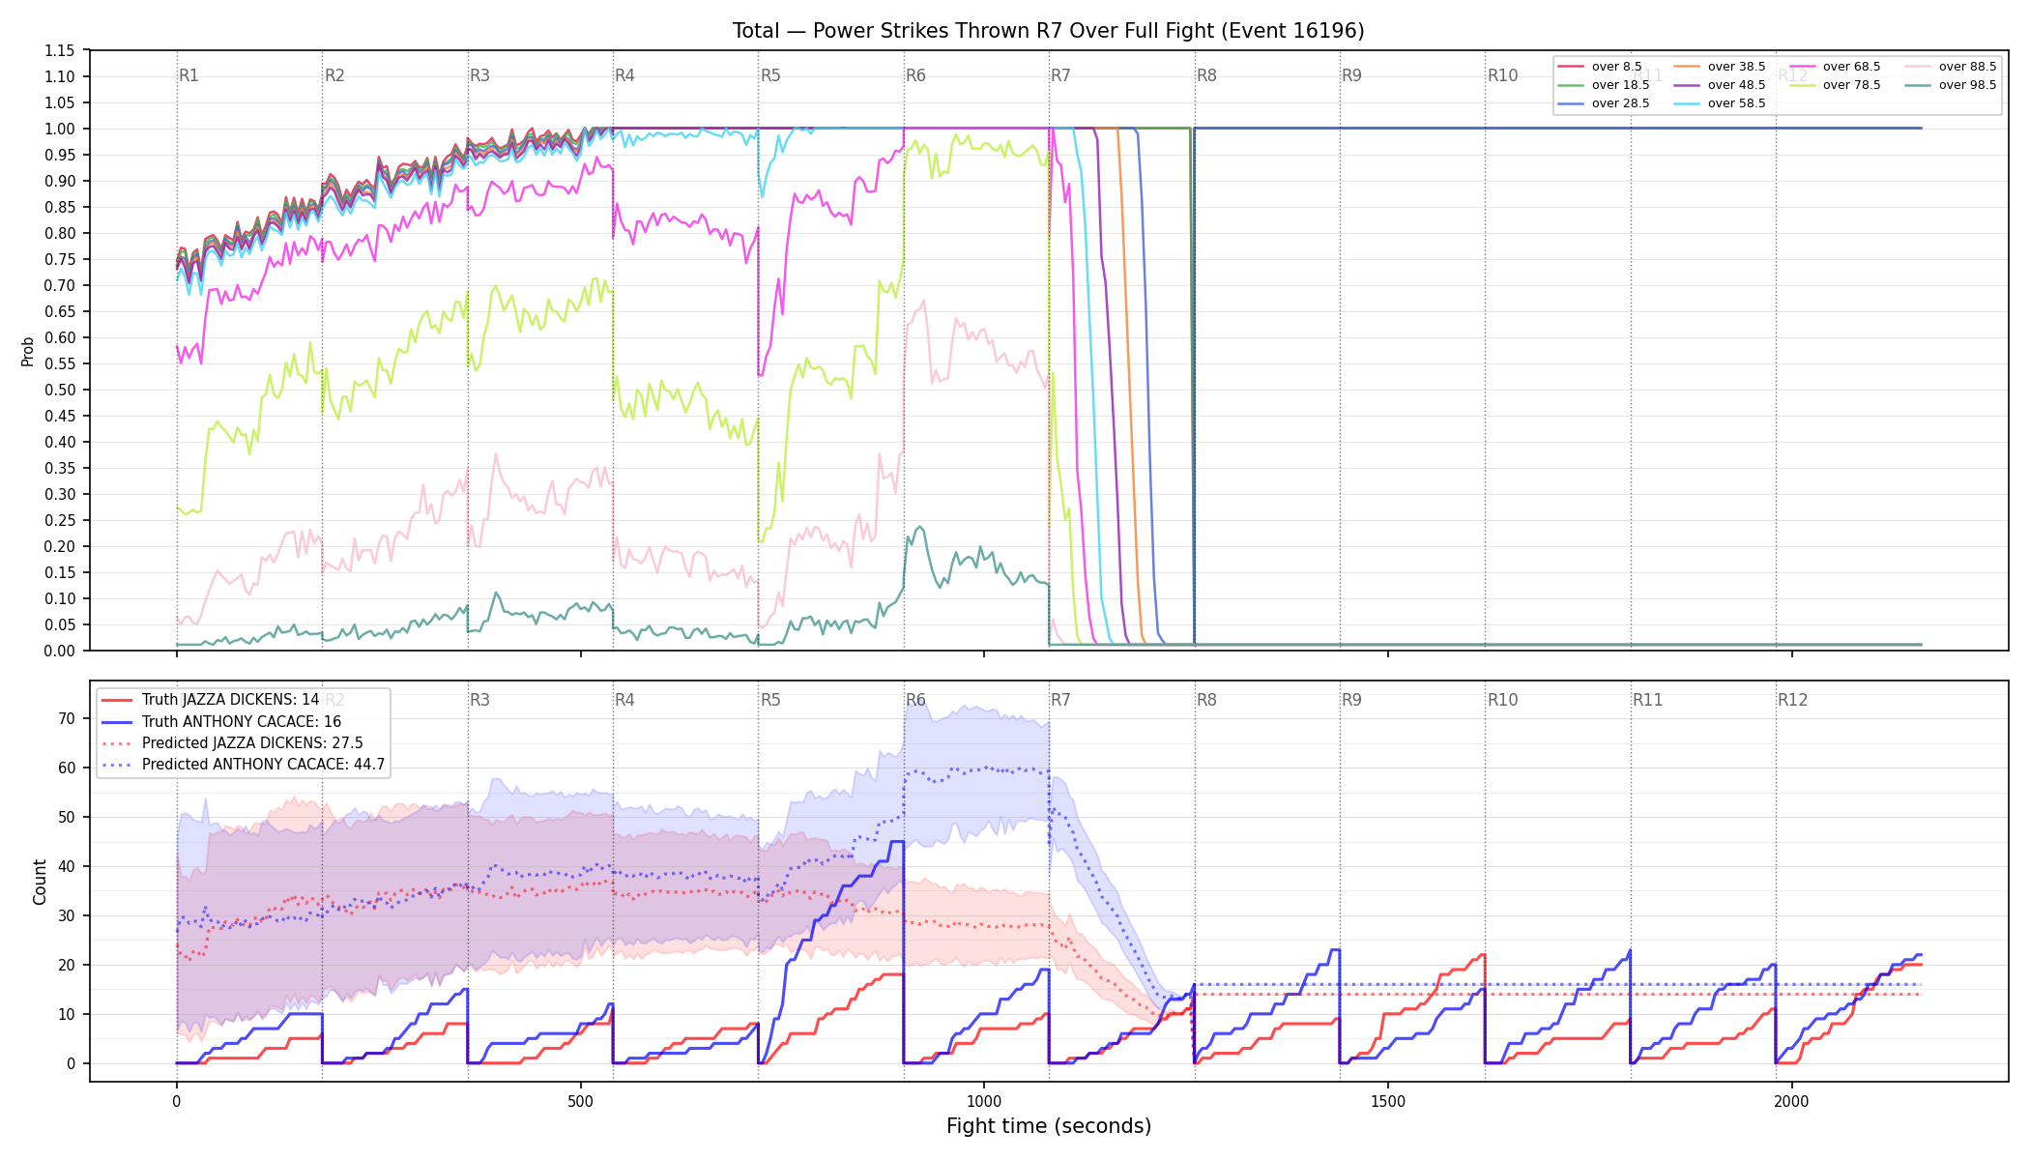This screenshot has width=2030, height=1160.
Task: Click the chart title mentioning Event 16196
Action: pos(1048,31)
